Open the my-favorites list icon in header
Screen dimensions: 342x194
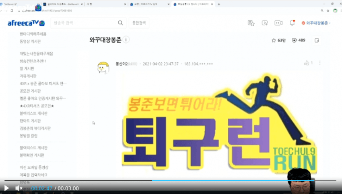[251, 23]
